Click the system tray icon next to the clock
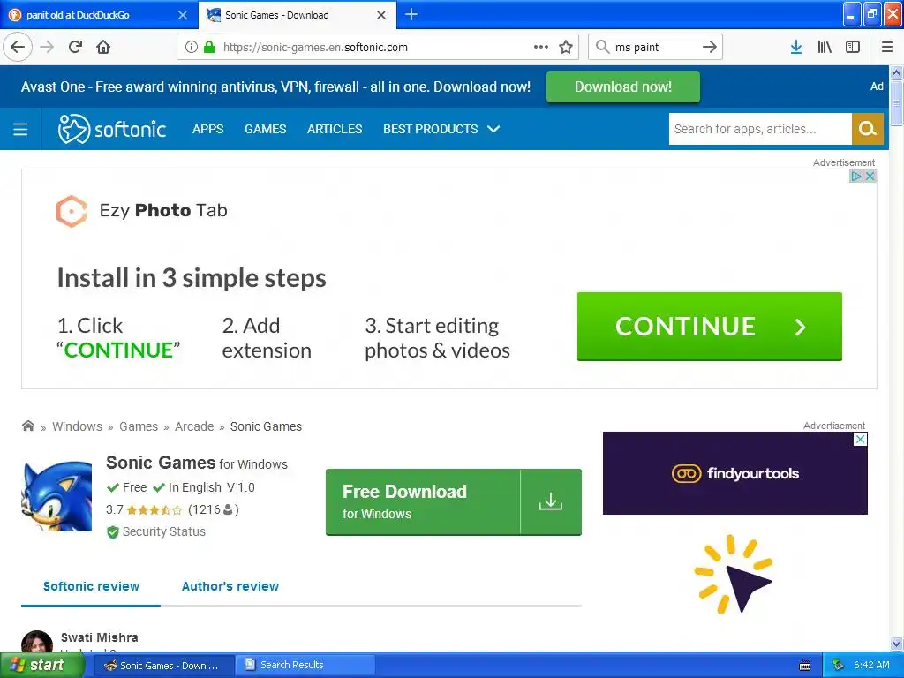 (x=839, y=666)
